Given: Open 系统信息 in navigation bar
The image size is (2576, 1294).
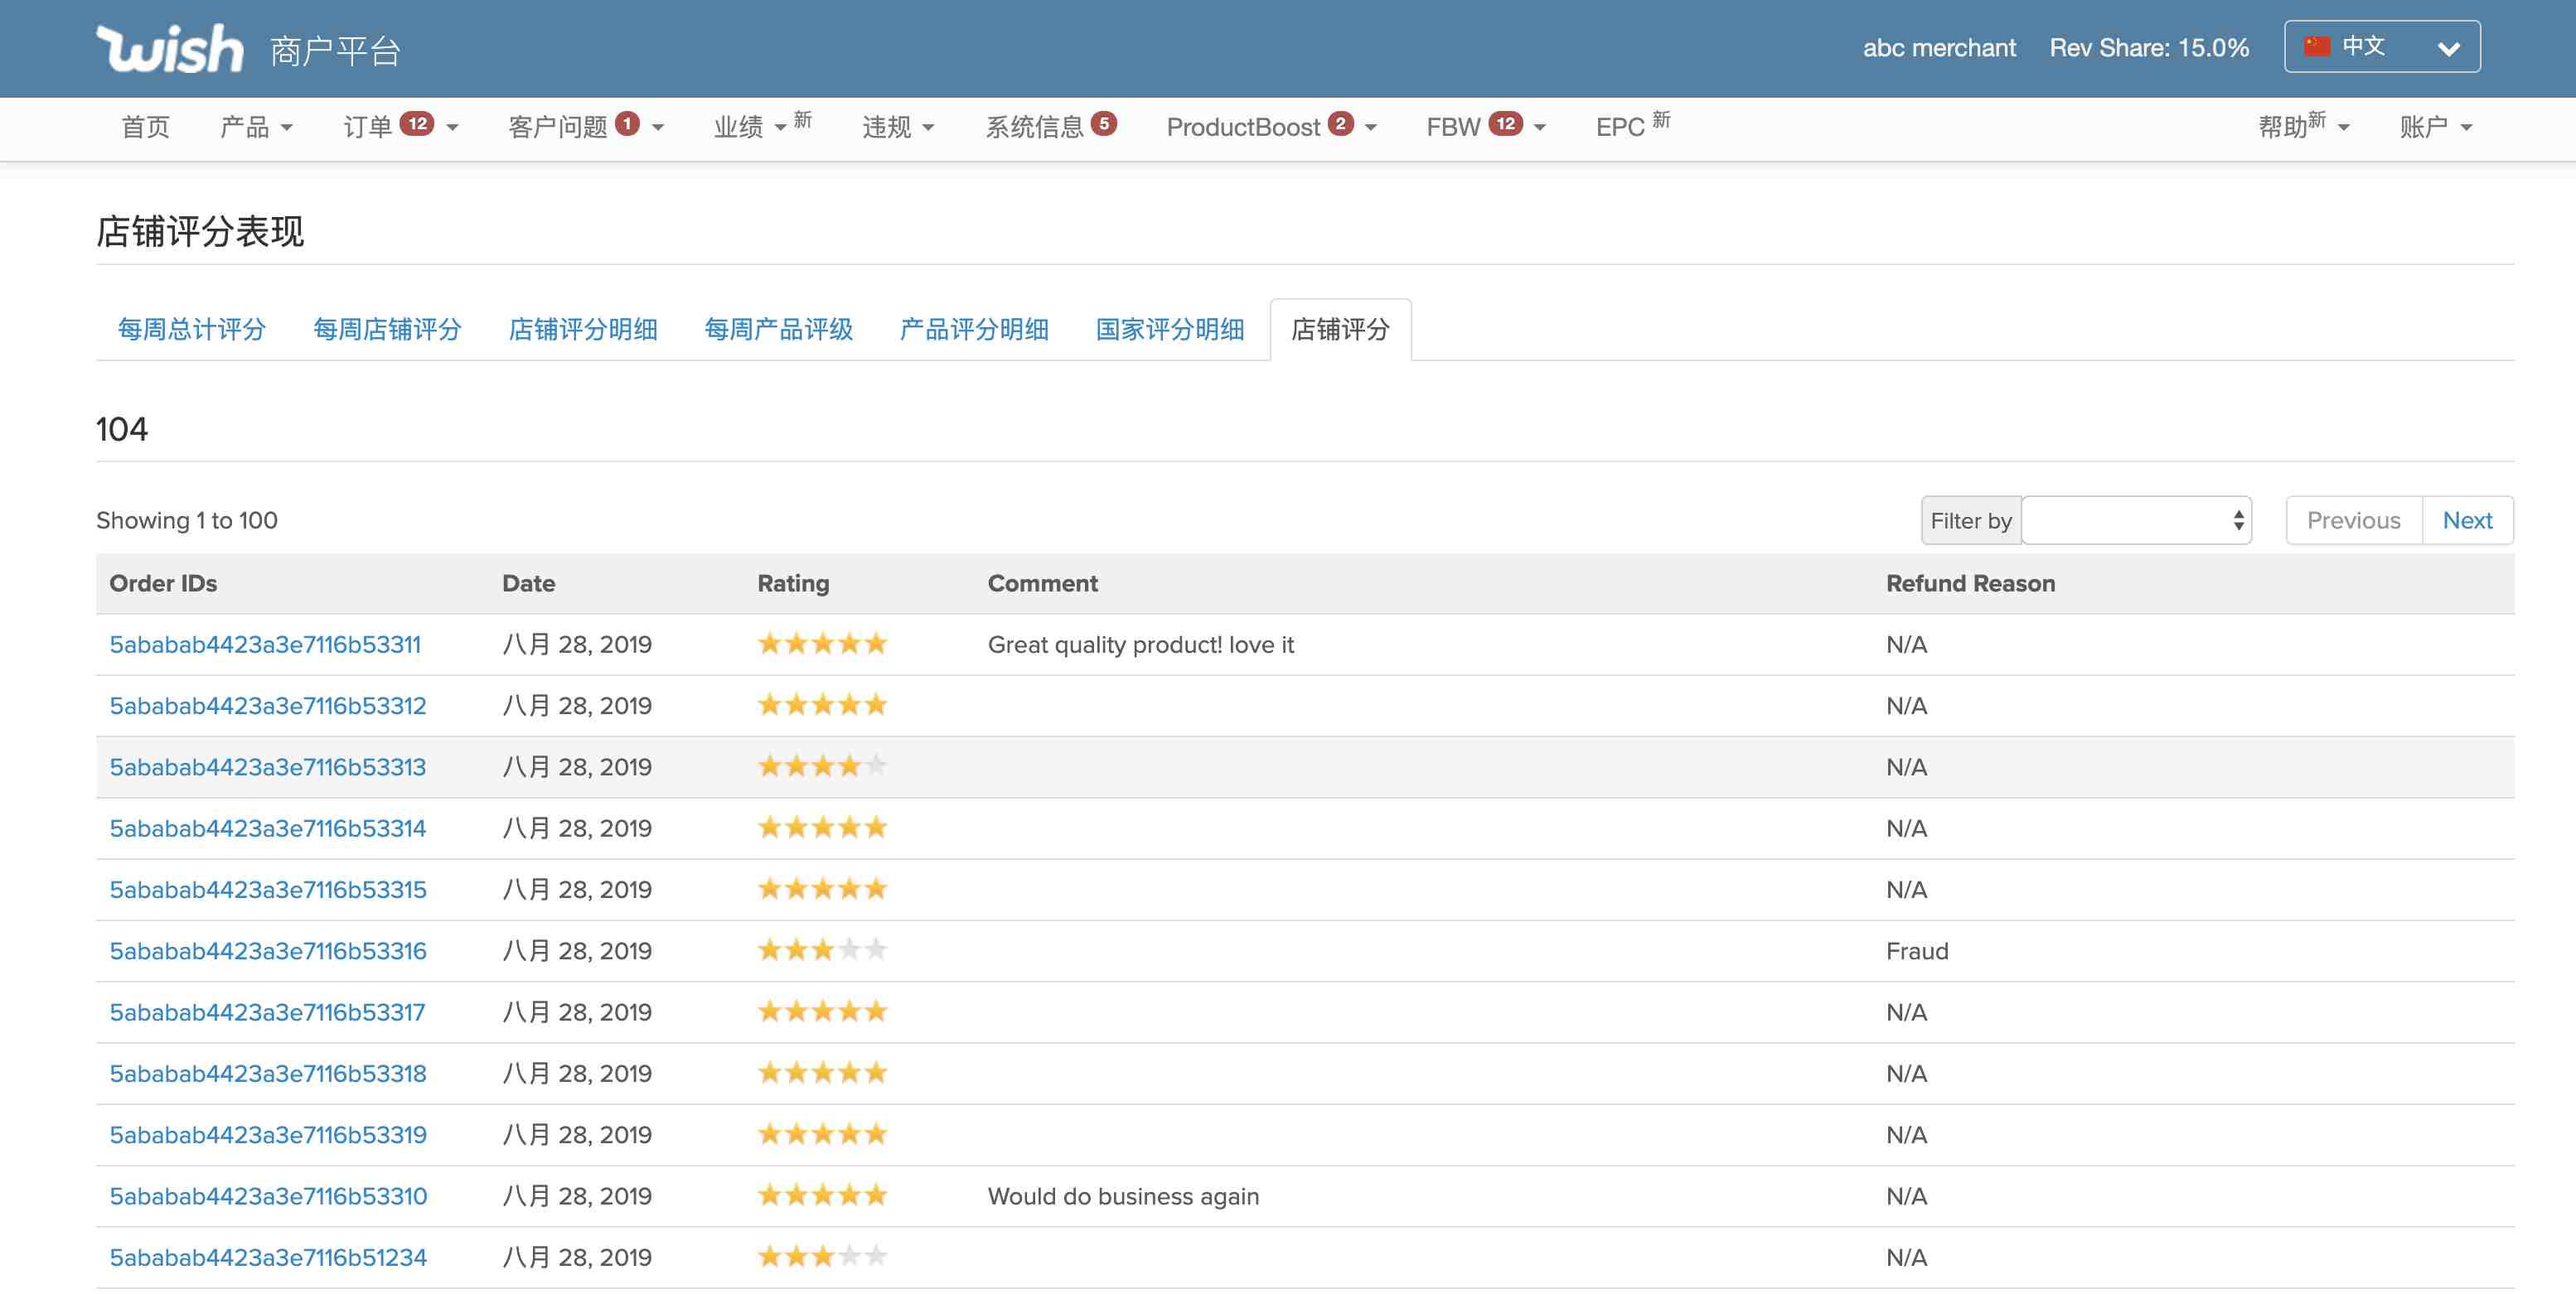Looking at the screenshot, I should 1051,127.
